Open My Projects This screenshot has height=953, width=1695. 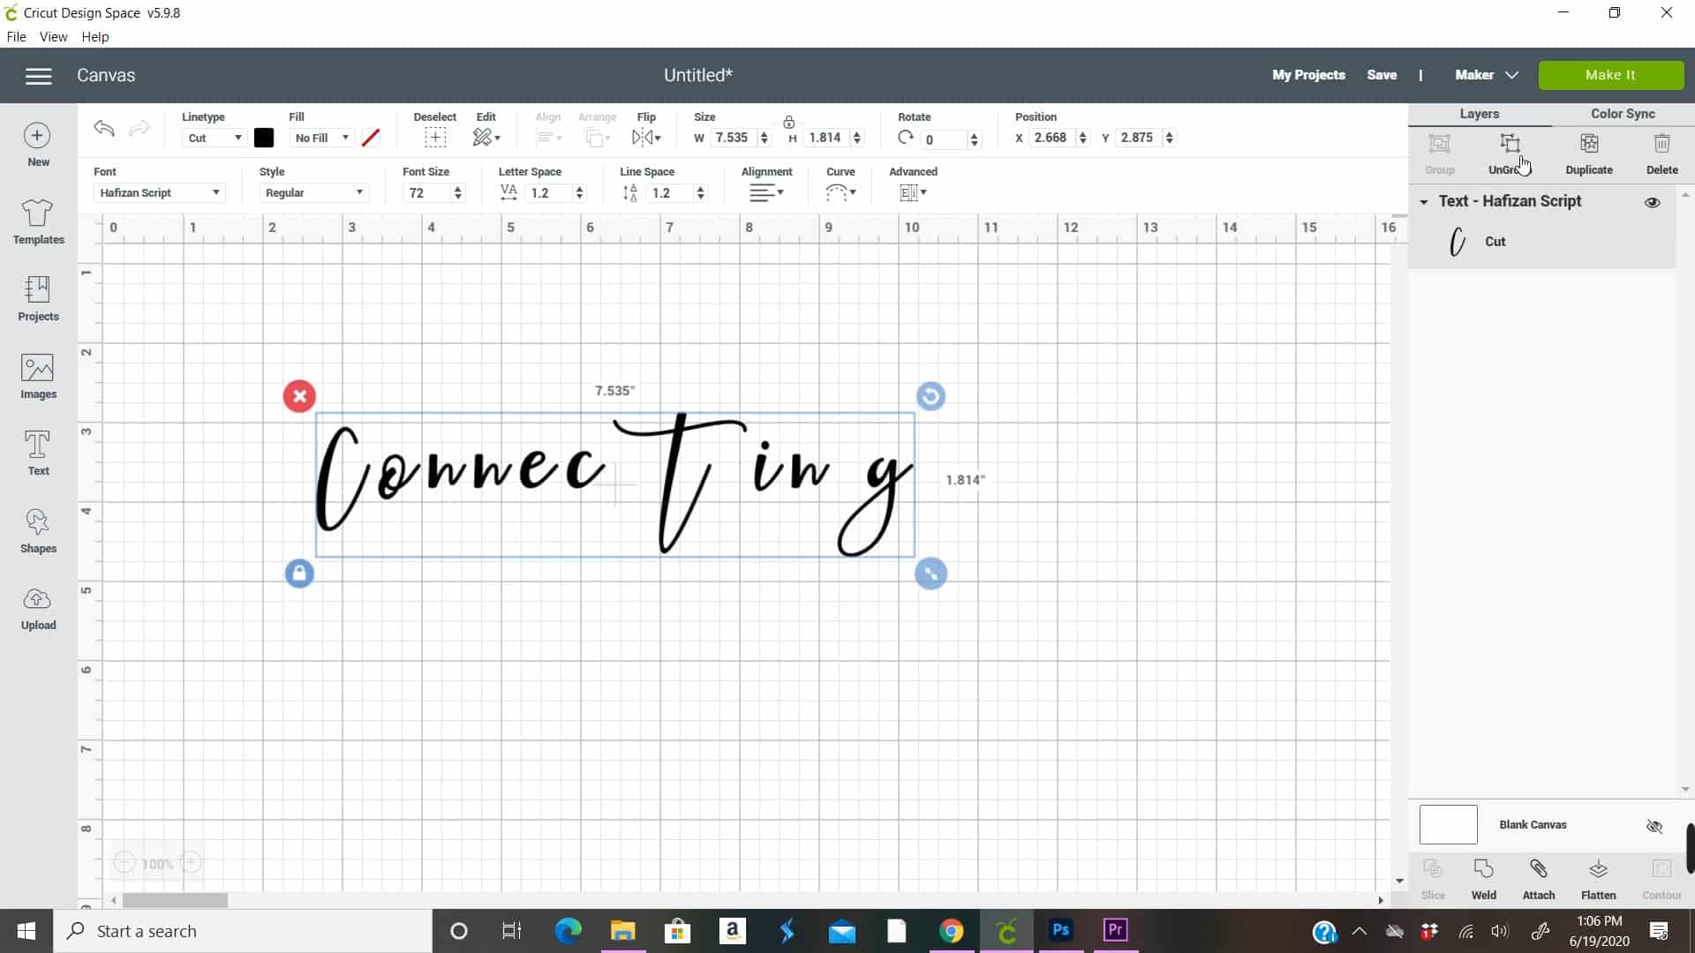(x=1308, y=75)
